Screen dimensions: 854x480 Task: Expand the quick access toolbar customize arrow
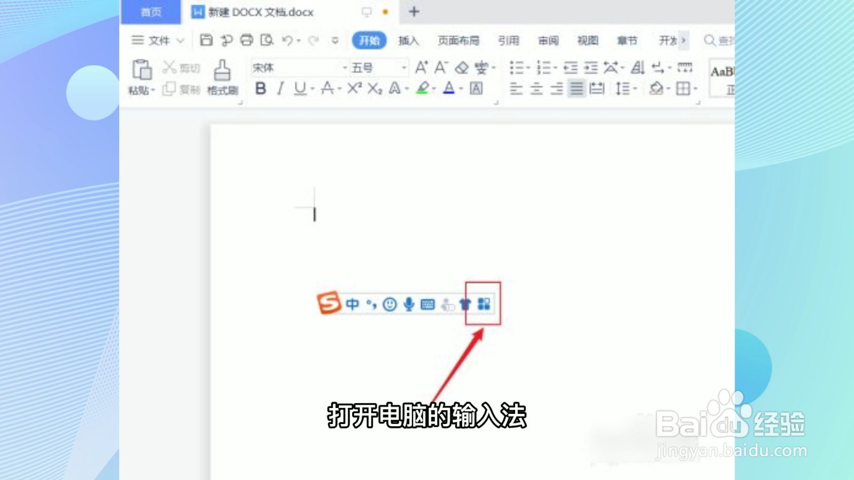(x=335, y=41)
